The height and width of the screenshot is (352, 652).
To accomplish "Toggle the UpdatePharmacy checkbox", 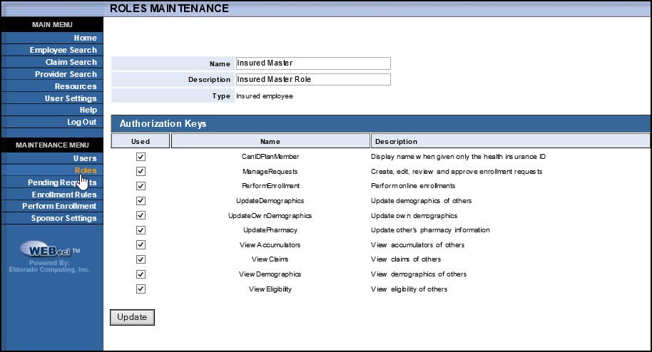I will pos(141,230).
